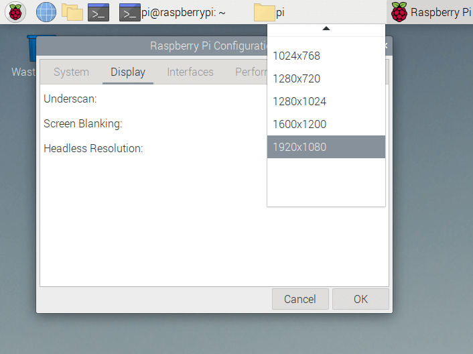This screenshot has height=354, width=473.
Task: Go to the Performance tab
Action: pos(251,72)
